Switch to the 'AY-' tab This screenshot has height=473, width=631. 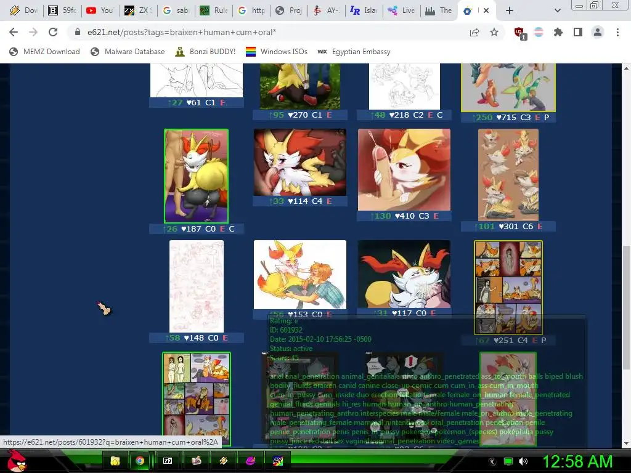pos(327,10)
